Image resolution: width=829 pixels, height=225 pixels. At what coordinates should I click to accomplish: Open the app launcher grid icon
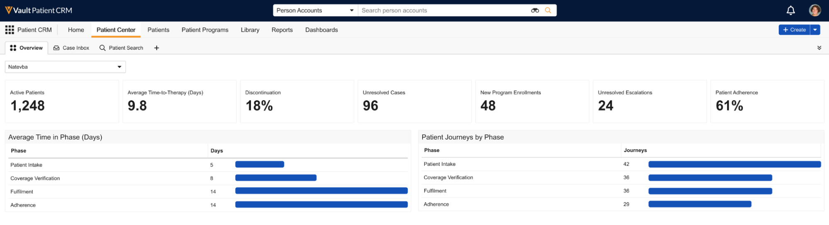point(10,30)
